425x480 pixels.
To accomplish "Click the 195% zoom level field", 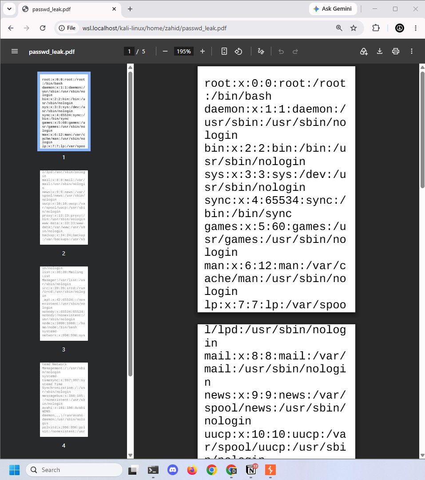I will [x=183, y=52].
